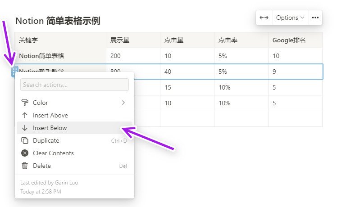
Task: Choose Delete from the menu
Action: pos(74,166)
